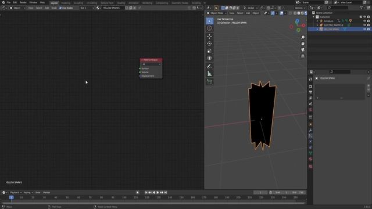Open the View Layer properties tab
The image size is (372, 209).
(310, 98)
